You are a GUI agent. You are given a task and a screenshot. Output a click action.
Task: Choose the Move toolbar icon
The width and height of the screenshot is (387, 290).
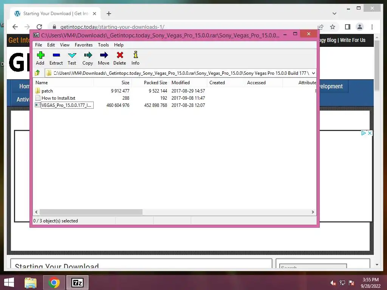coord(104,55)
